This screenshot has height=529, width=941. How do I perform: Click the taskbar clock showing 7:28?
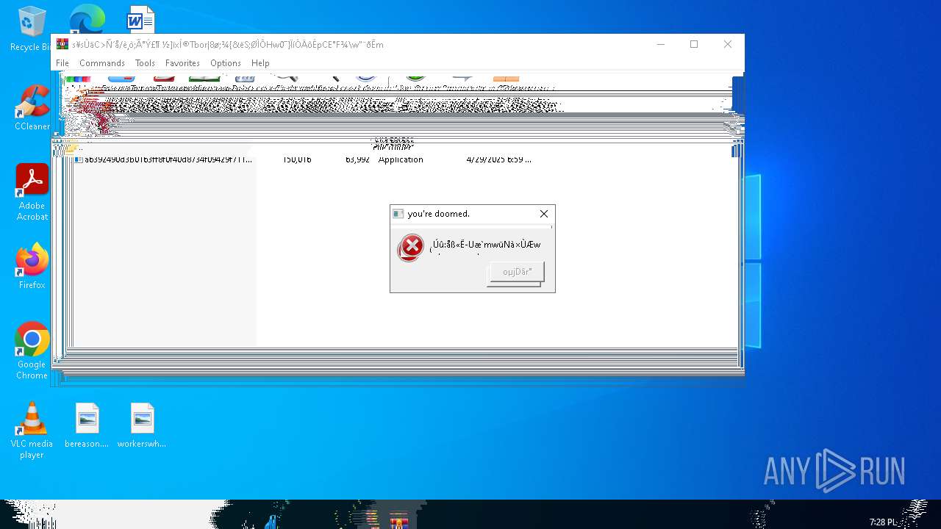[884, 522]
